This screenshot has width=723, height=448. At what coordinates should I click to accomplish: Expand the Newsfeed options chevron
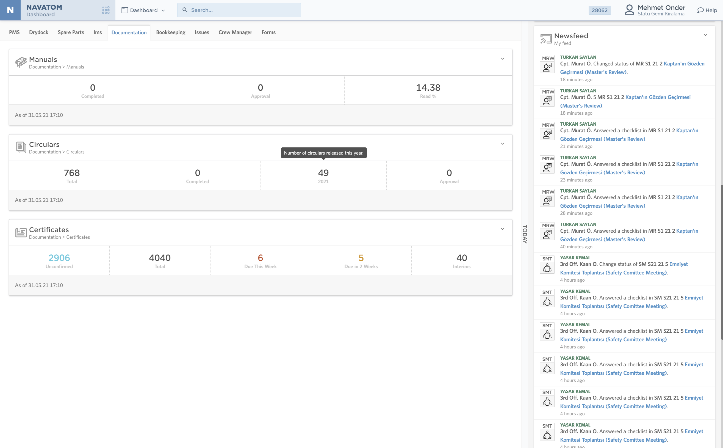click(705, 35)
